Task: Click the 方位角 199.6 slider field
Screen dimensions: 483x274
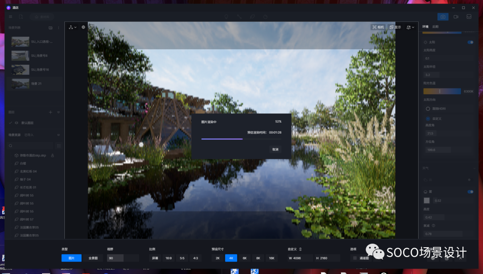Action: (449, 150)
